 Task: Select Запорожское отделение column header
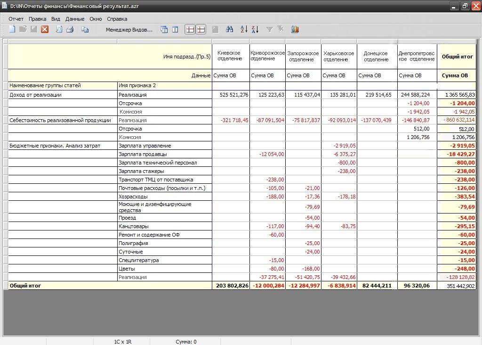tap(303, 56)
